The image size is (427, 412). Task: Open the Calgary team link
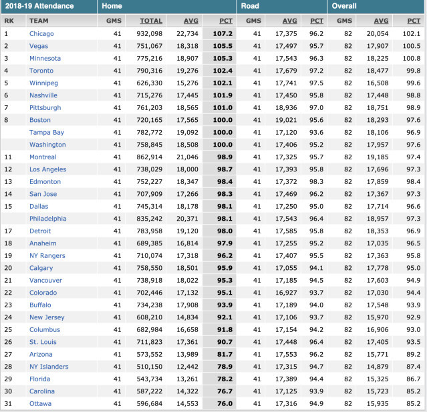(x=41, y=268)
